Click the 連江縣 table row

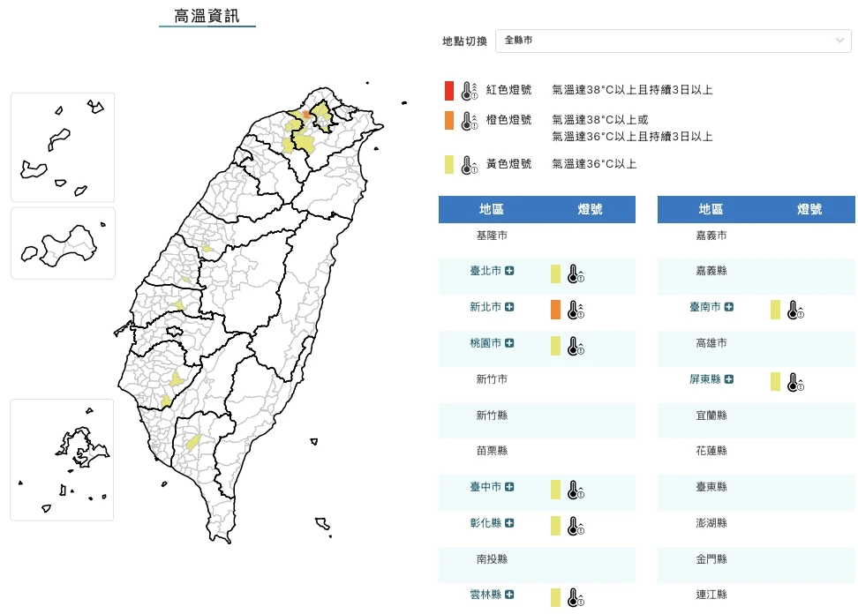[756, 597]
